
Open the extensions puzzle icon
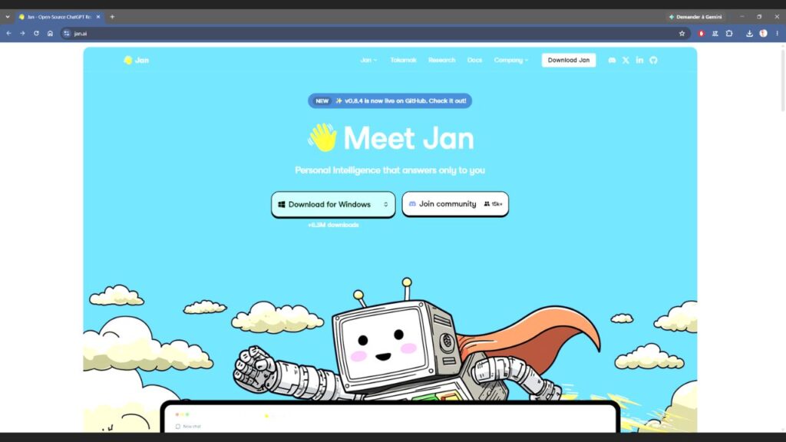[x=729, y=34]
